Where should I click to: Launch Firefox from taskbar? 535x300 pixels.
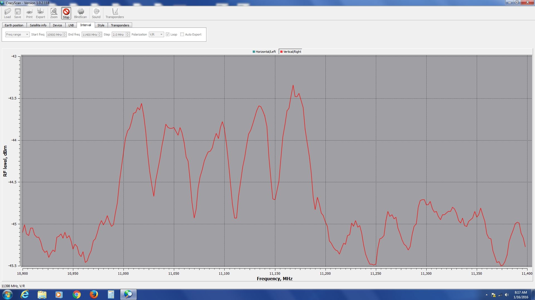pos(94,294)
